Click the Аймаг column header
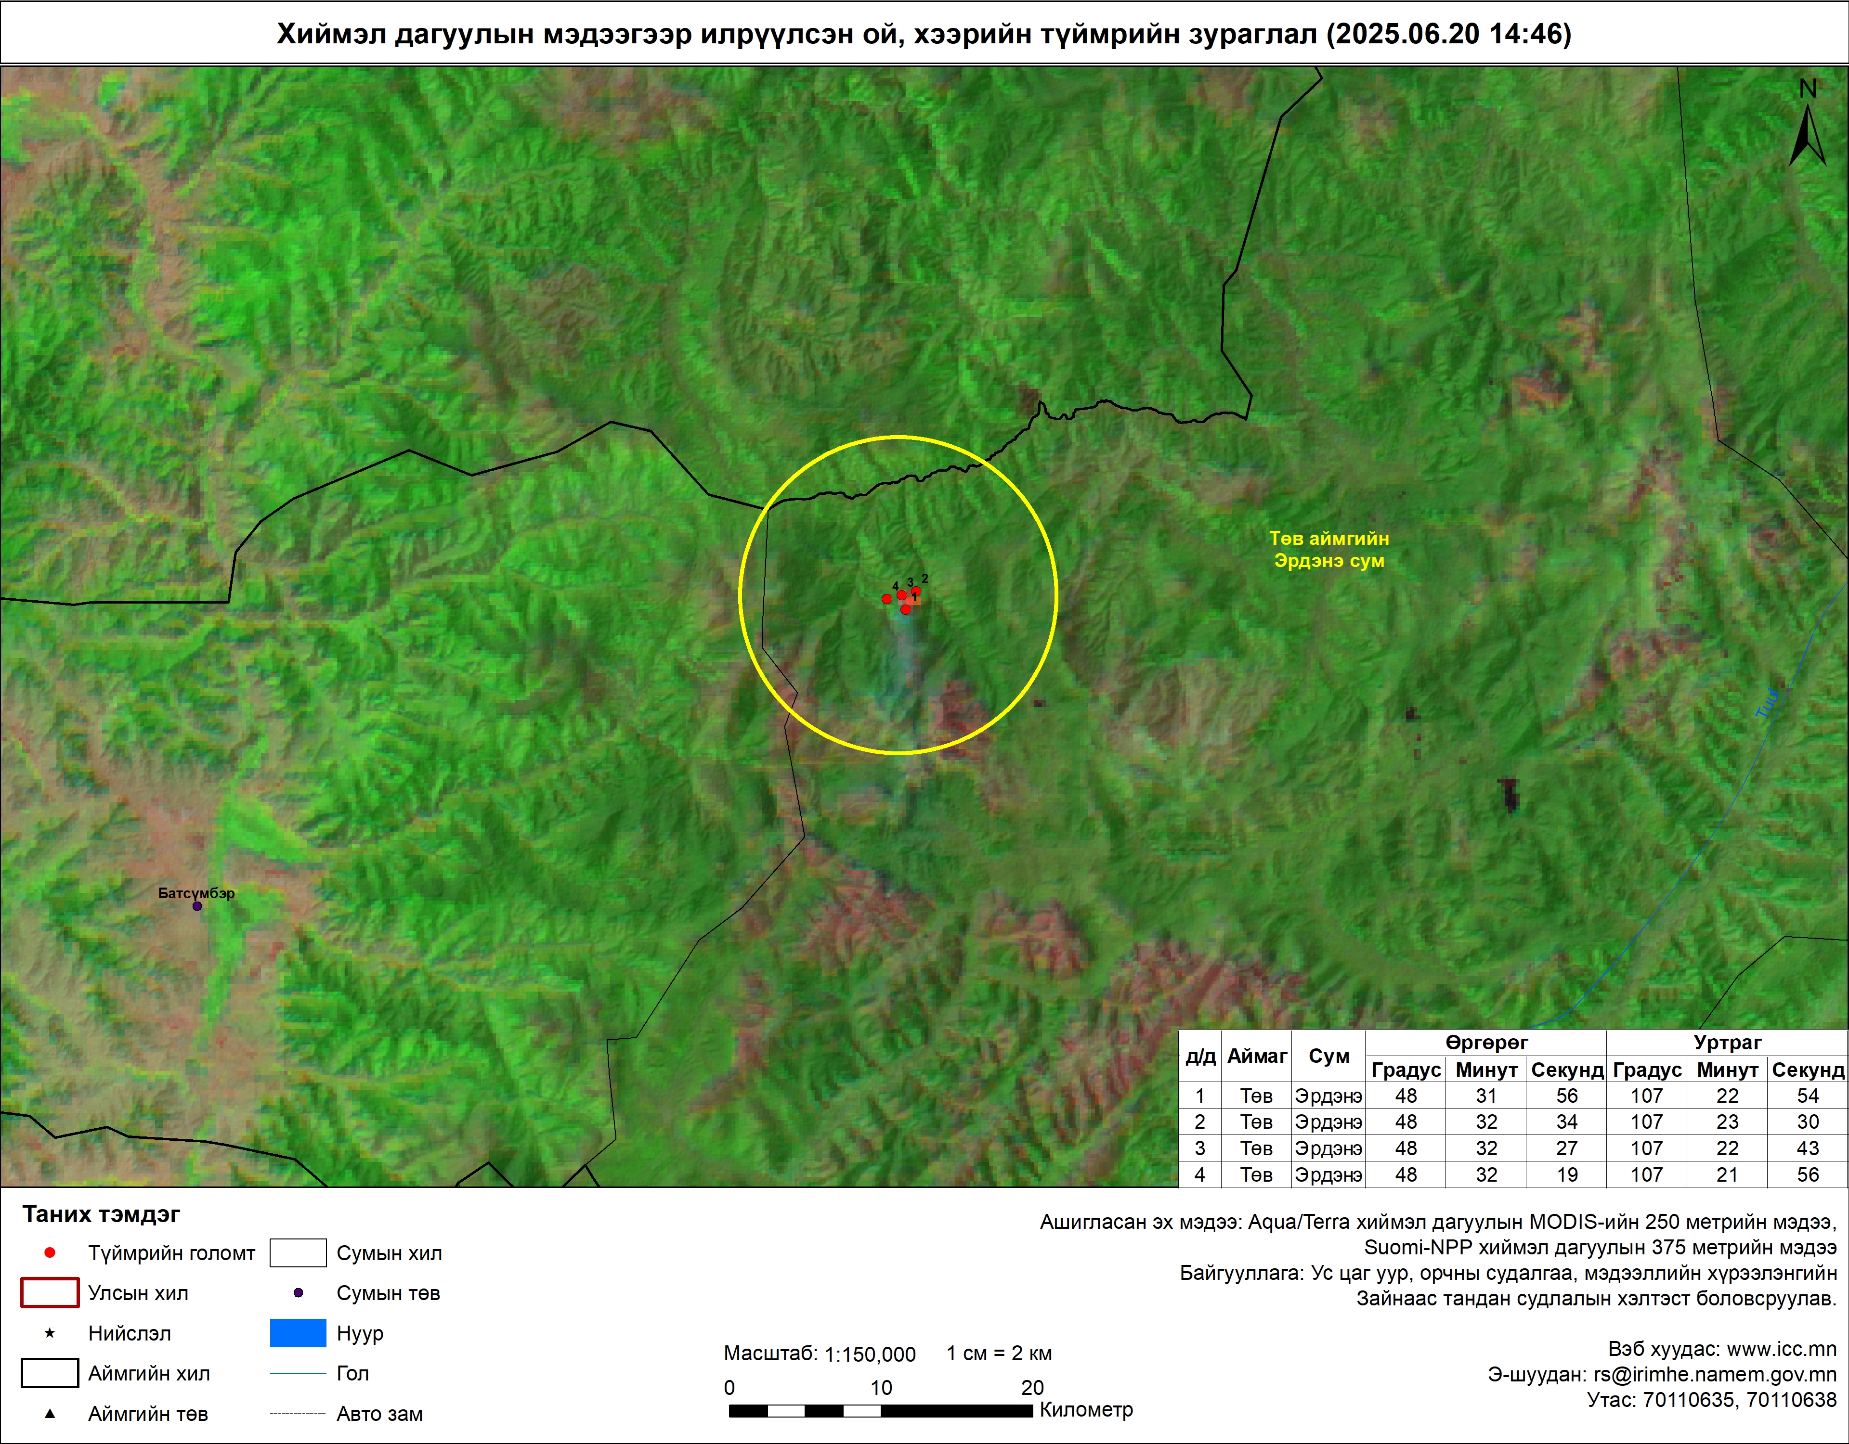The width and height of the screenshot is (1849, 1444). click(x=1257, y=1057)
